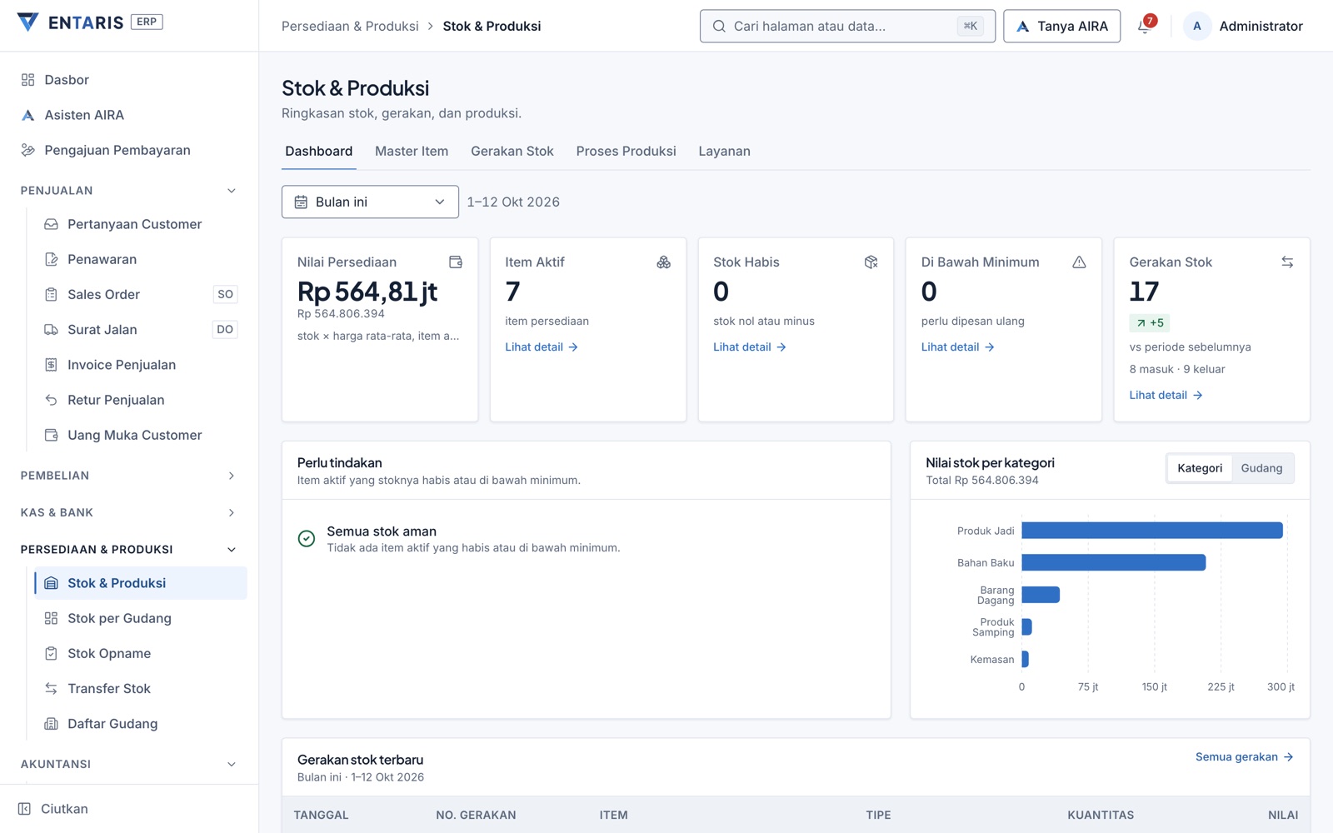Click the Di Bawah Minimum warning icon
The image size is (1333, 833).
click(1079, 262)
